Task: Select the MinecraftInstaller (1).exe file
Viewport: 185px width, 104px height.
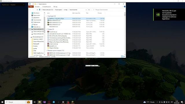Action: pyautogui.click(x=76, y=23)
